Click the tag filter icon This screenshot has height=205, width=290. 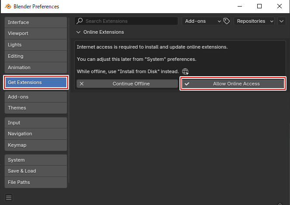coord(227,21)
